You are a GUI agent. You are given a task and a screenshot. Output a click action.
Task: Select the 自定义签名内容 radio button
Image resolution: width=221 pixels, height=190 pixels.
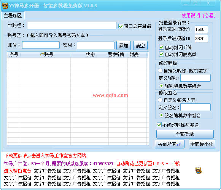pos(161,100)
